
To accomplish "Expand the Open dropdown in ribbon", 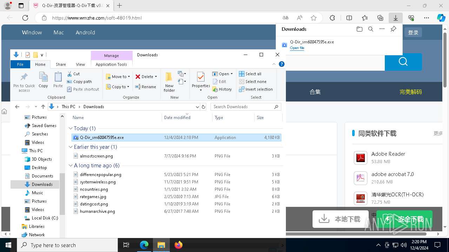I will (x=232, y=74).
